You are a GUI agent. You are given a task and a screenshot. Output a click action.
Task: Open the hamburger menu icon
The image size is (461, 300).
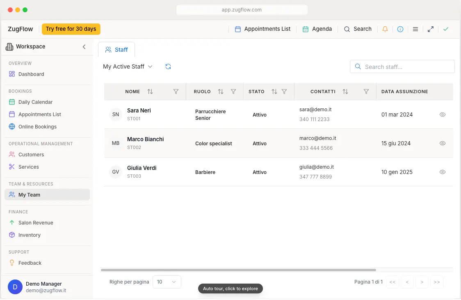(415, 29)
